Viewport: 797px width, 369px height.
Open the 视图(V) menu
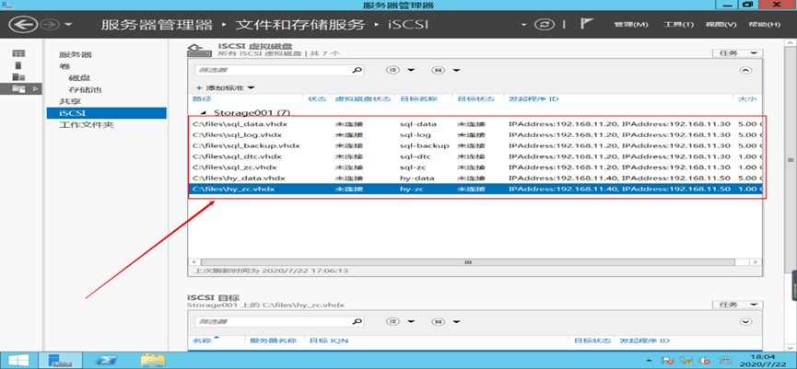click(x=721, y=24)
